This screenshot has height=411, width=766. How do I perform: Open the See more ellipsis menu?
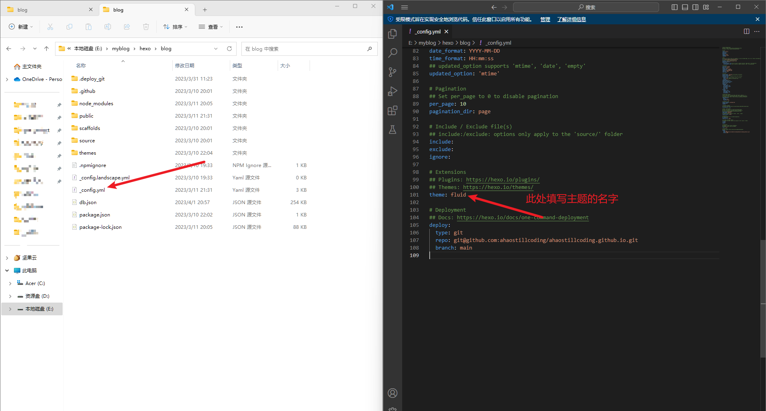pos(239,27)
